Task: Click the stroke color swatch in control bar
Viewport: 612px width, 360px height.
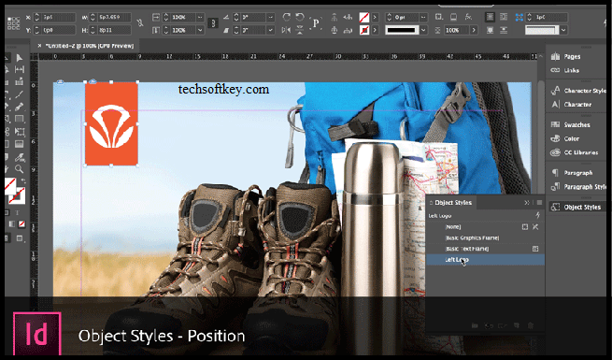Action: click(363, 30)
